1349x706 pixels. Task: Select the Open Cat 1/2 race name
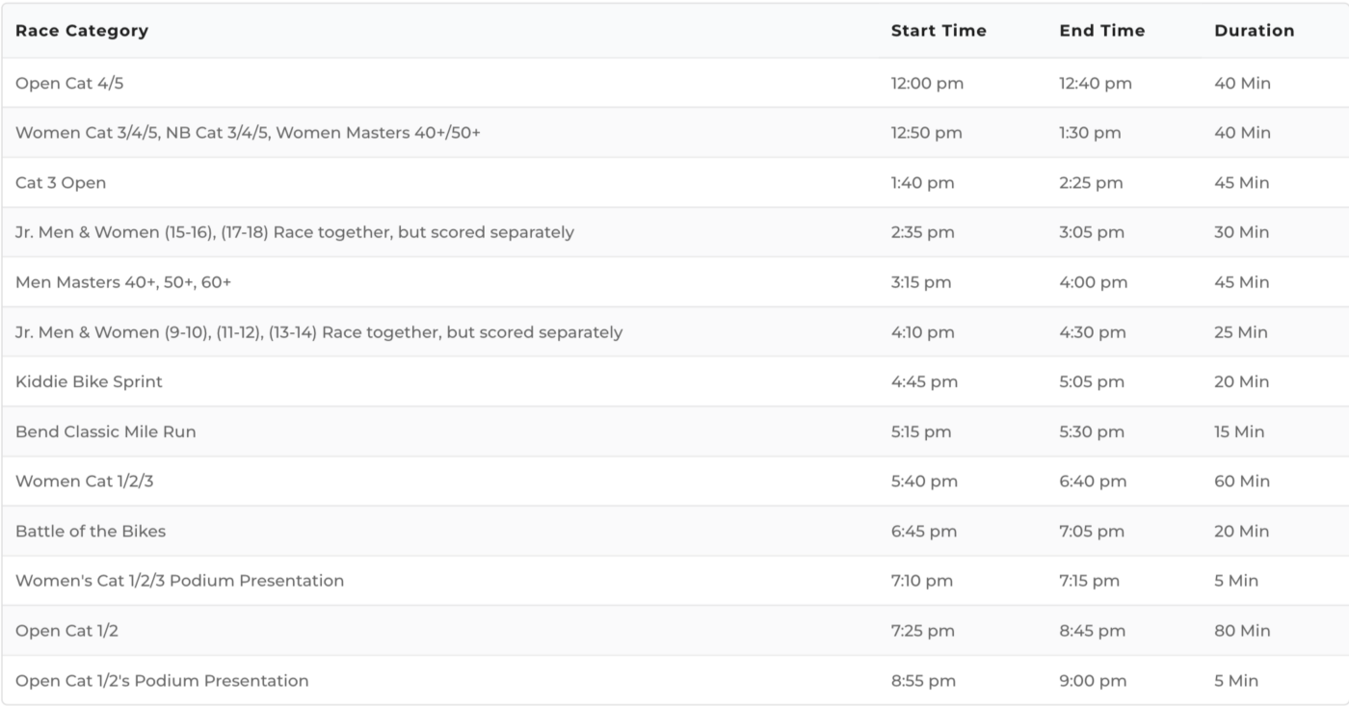click(x=67, y=631)
